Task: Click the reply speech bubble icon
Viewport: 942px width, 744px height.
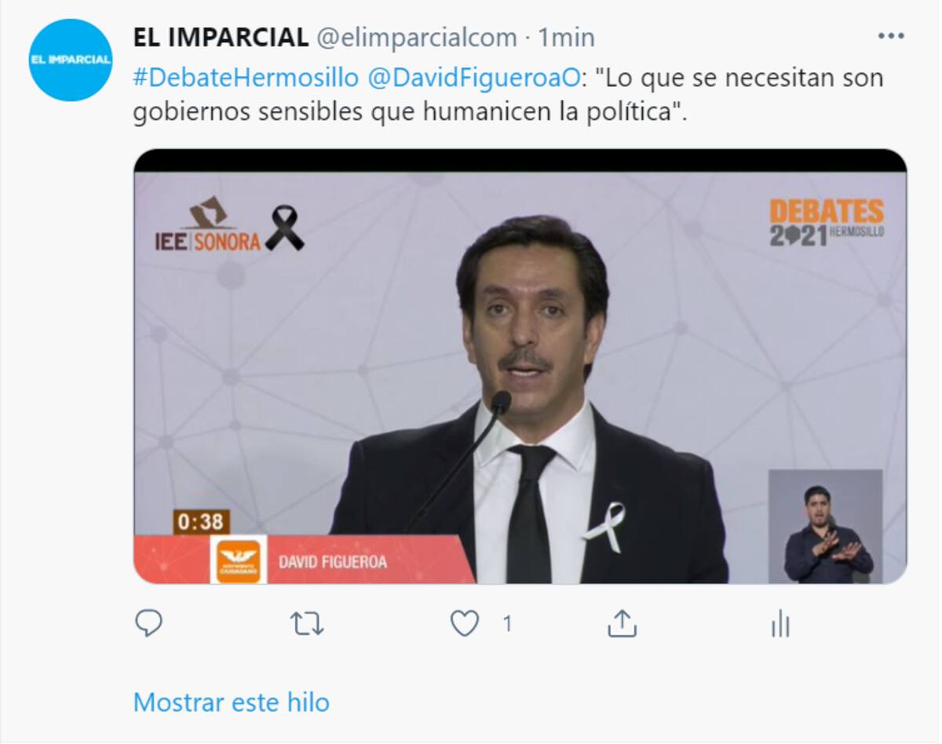Action: [148, 624]
